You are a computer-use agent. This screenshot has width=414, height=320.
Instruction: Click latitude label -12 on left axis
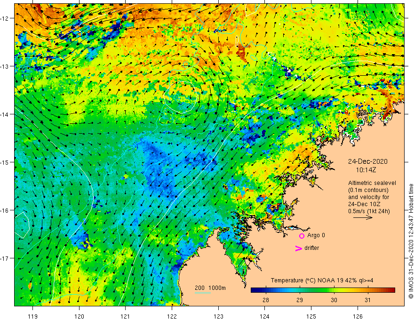(x=5, y=18)
